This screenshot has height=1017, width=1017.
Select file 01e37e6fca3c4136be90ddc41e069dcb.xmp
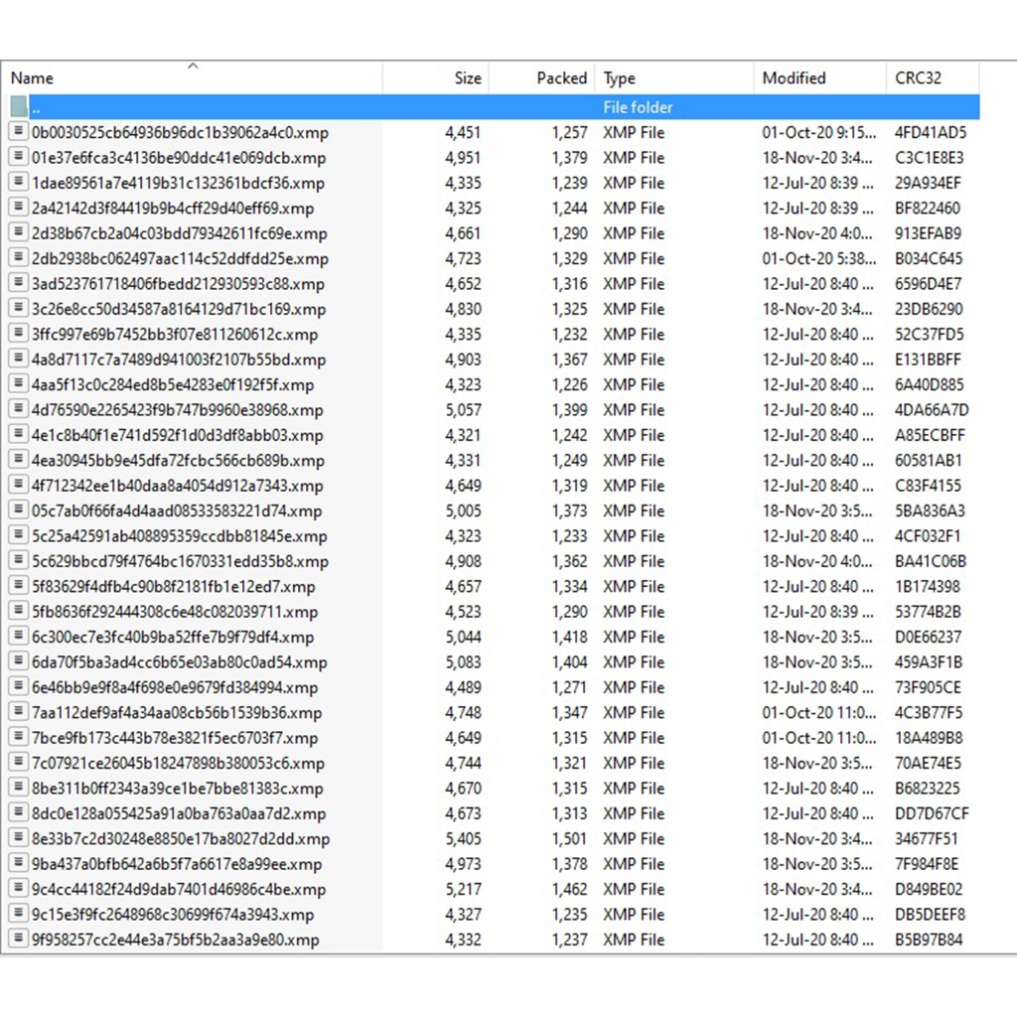pos(179,158)
